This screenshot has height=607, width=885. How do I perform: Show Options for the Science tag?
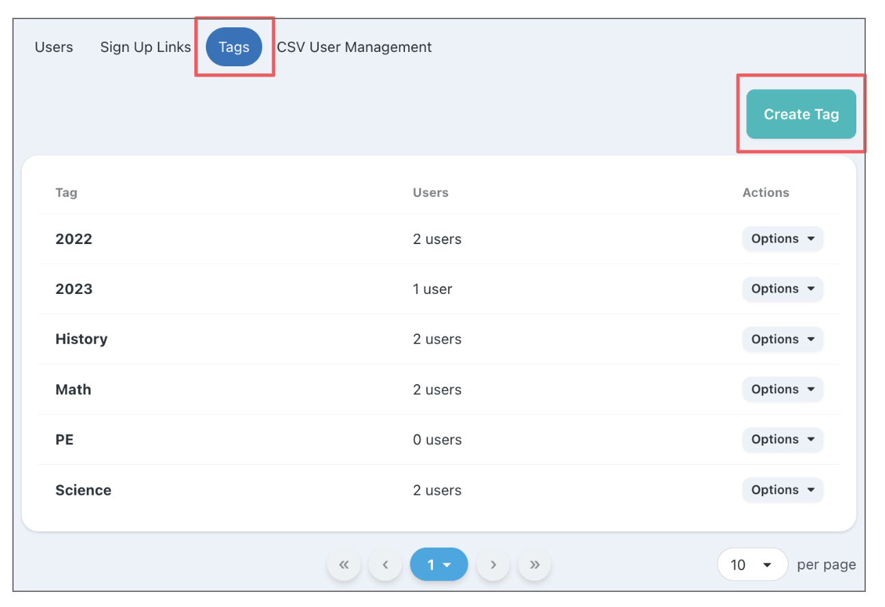782,489
